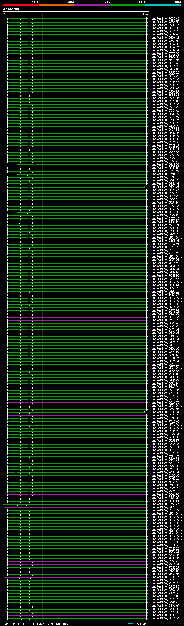Select hit label UniRef100_C1BN22
The width and height of the screenshot is (184, 626).
coord(165,206)
